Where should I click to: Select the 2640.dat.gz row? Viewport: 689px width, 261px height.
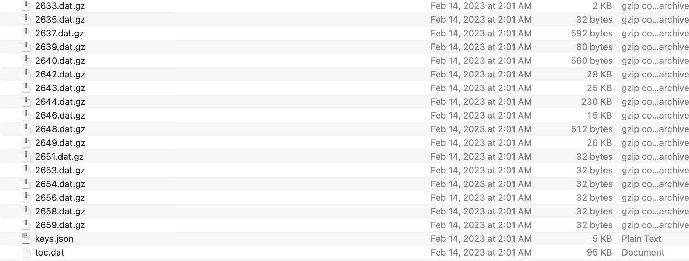tap(344, 61)
